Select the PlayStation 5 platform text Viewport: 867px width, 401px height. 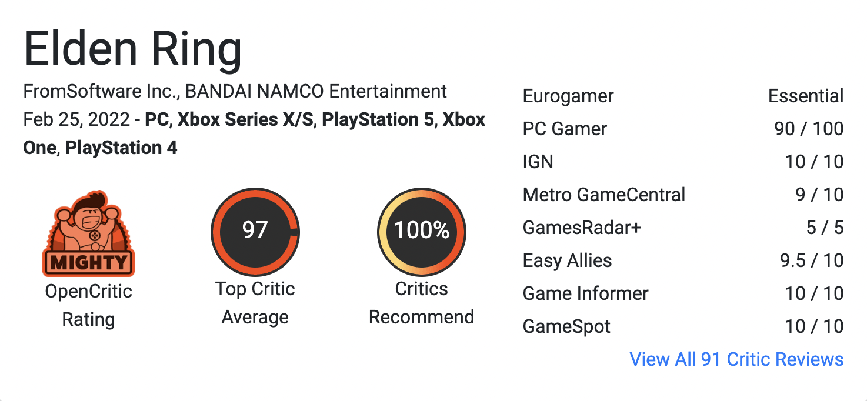378,120
